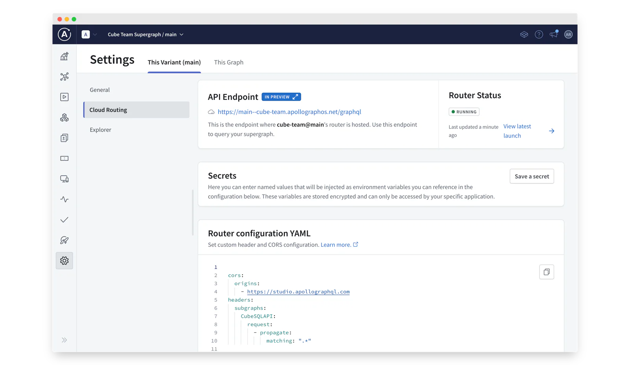Click the arrow next to View latest launch
Screen dimensions: 630x365
click(x=552, y=131)
